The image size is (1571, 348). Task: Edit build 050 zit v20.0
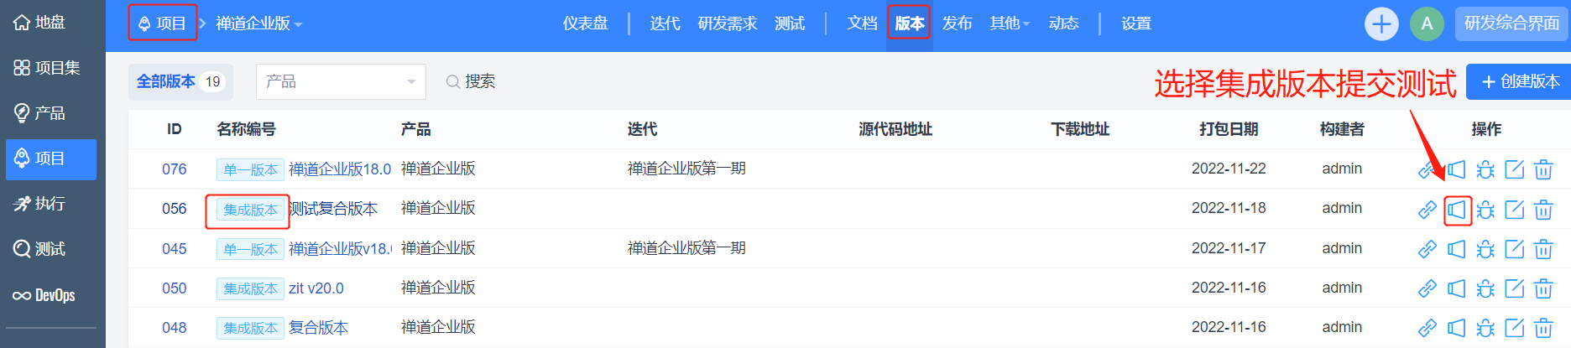(1515, 288)
